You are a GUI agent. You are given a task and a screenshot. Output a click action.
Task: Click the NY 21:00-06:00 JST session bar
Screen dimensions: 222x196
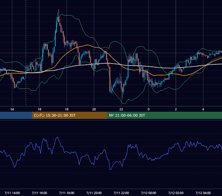(x=164, y=115)
